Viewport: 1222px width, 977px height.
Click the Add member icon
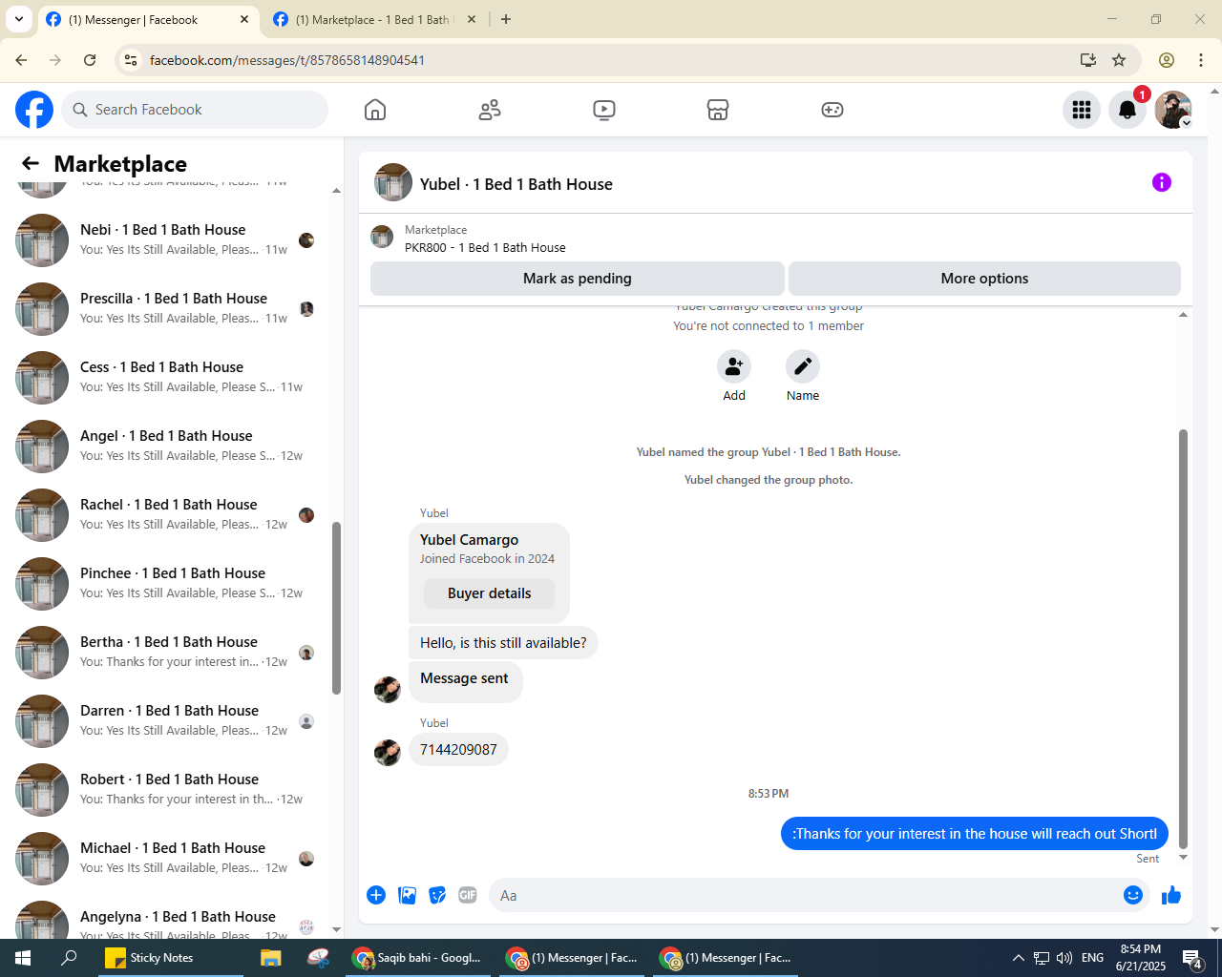[x=734, y=366]
